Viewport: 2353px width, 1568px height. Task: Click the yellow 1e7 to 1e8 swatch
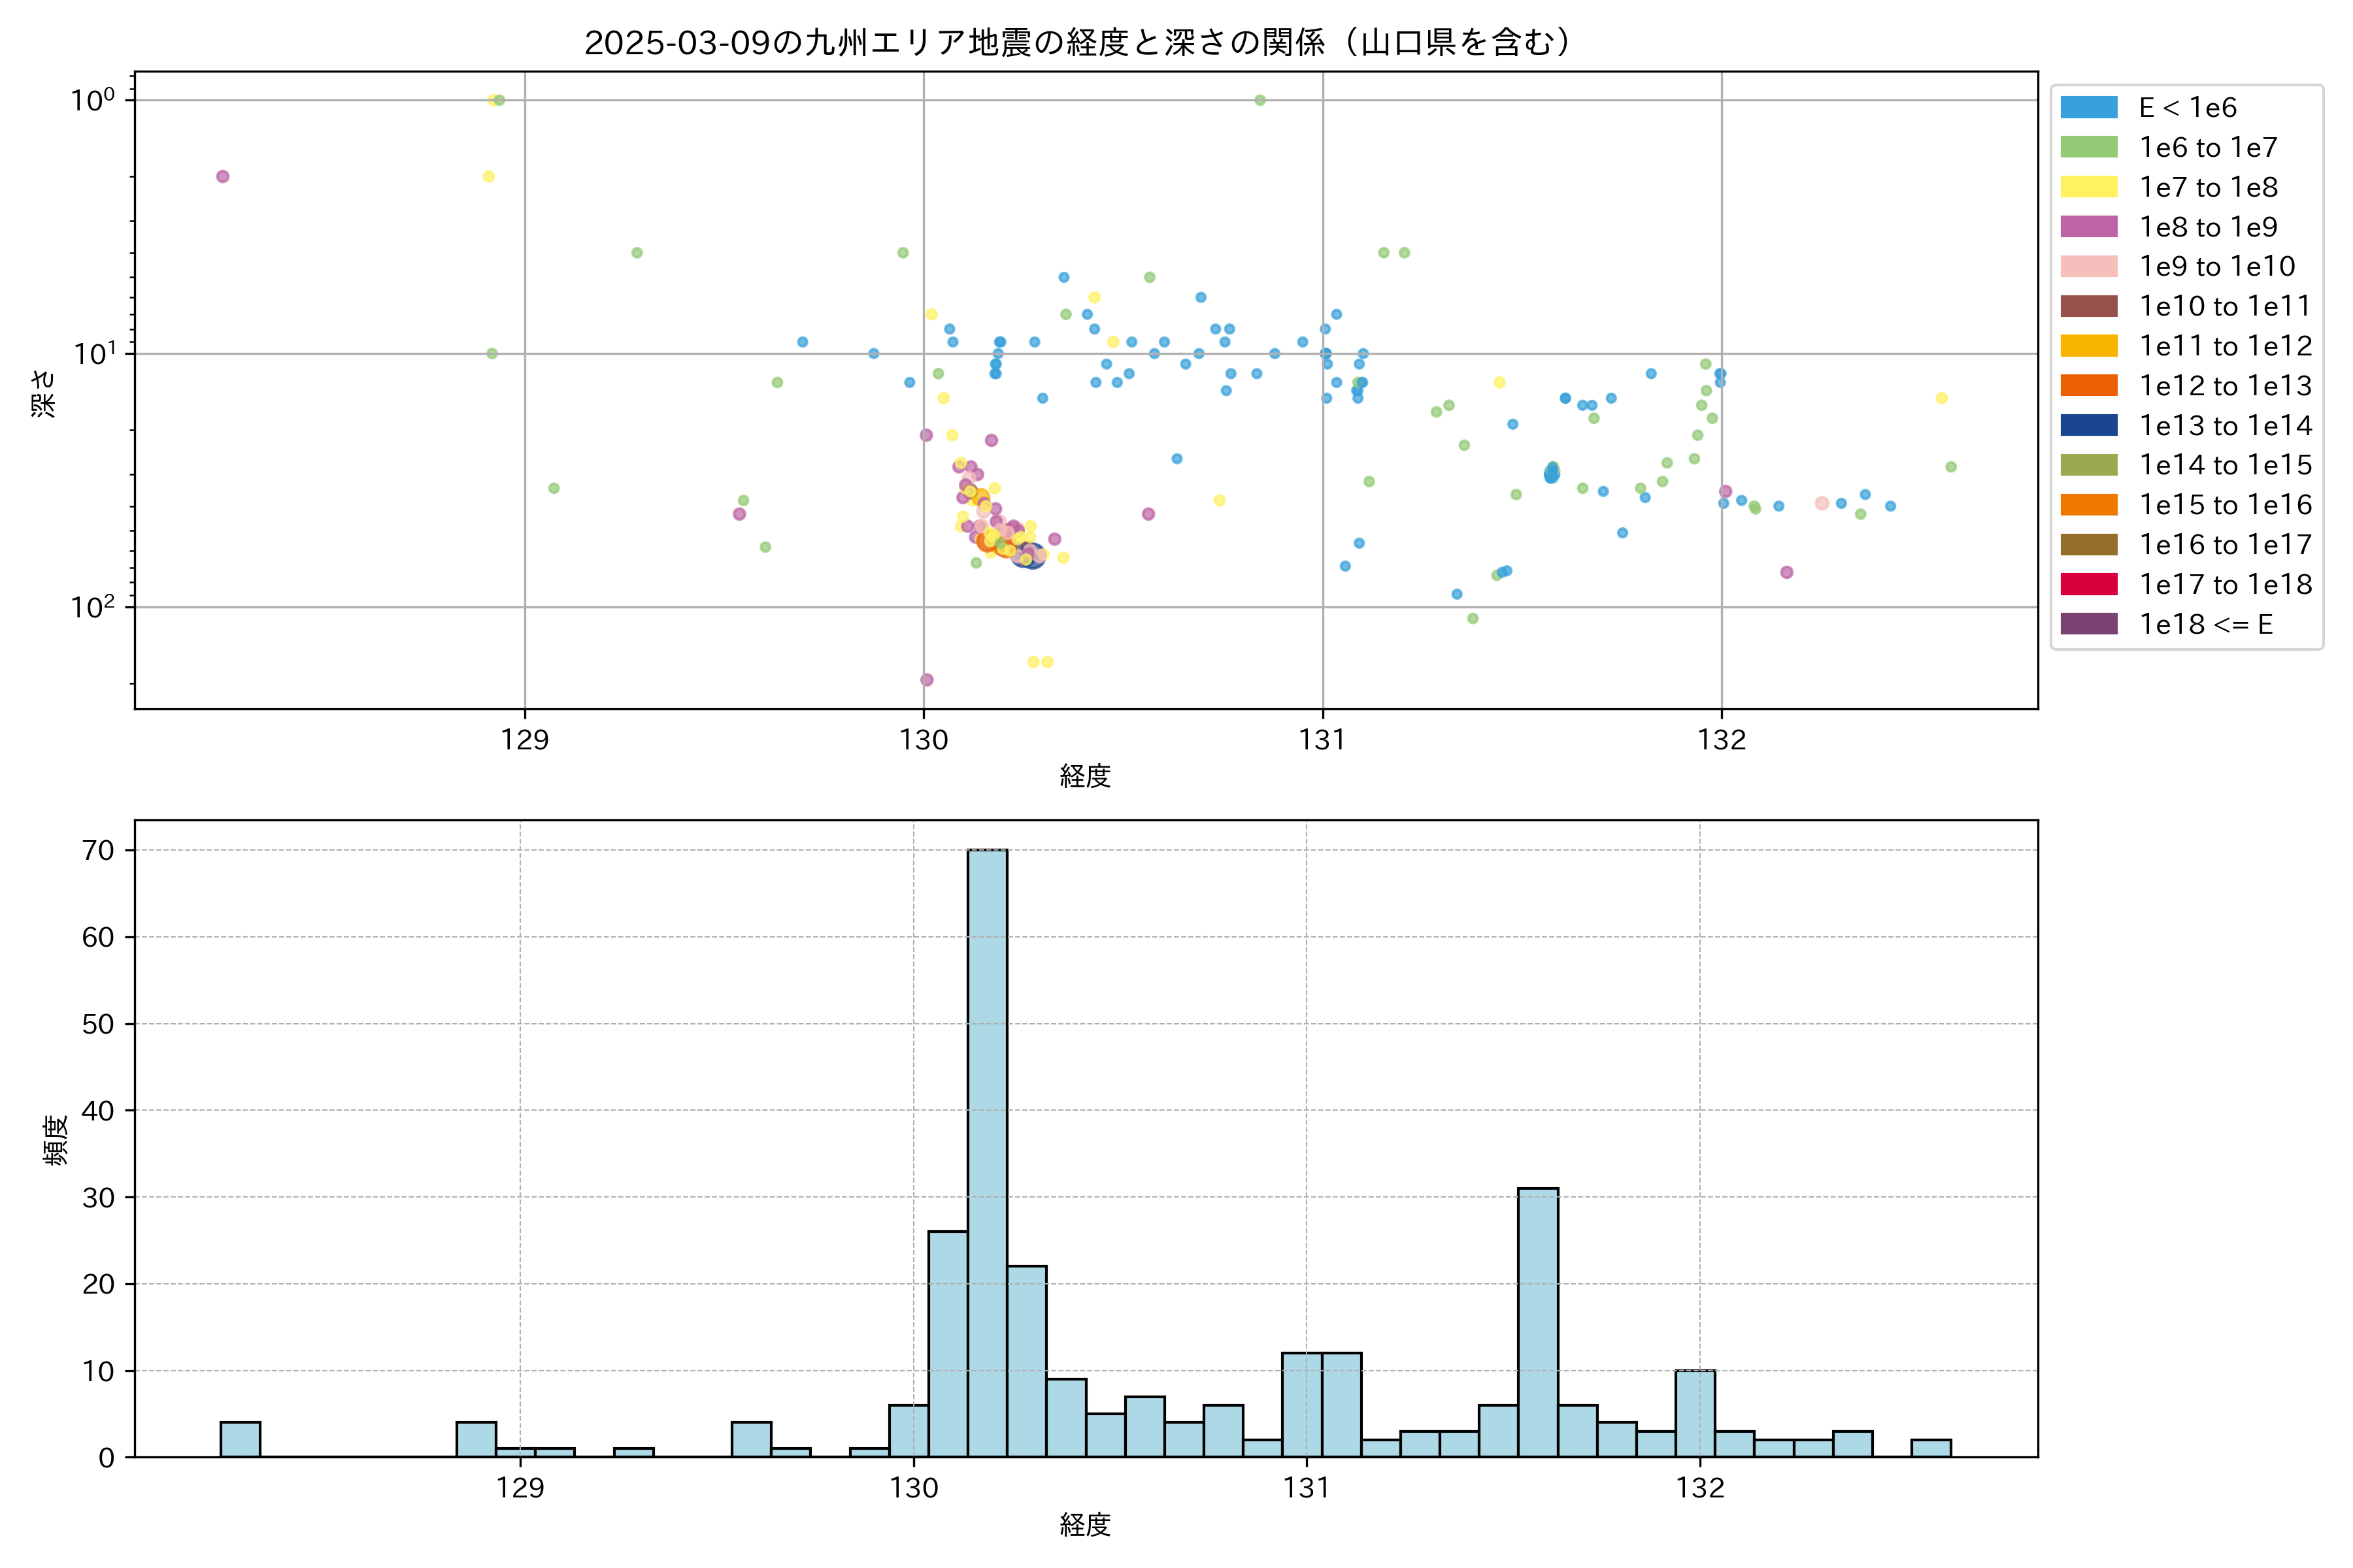(2088, 187)
